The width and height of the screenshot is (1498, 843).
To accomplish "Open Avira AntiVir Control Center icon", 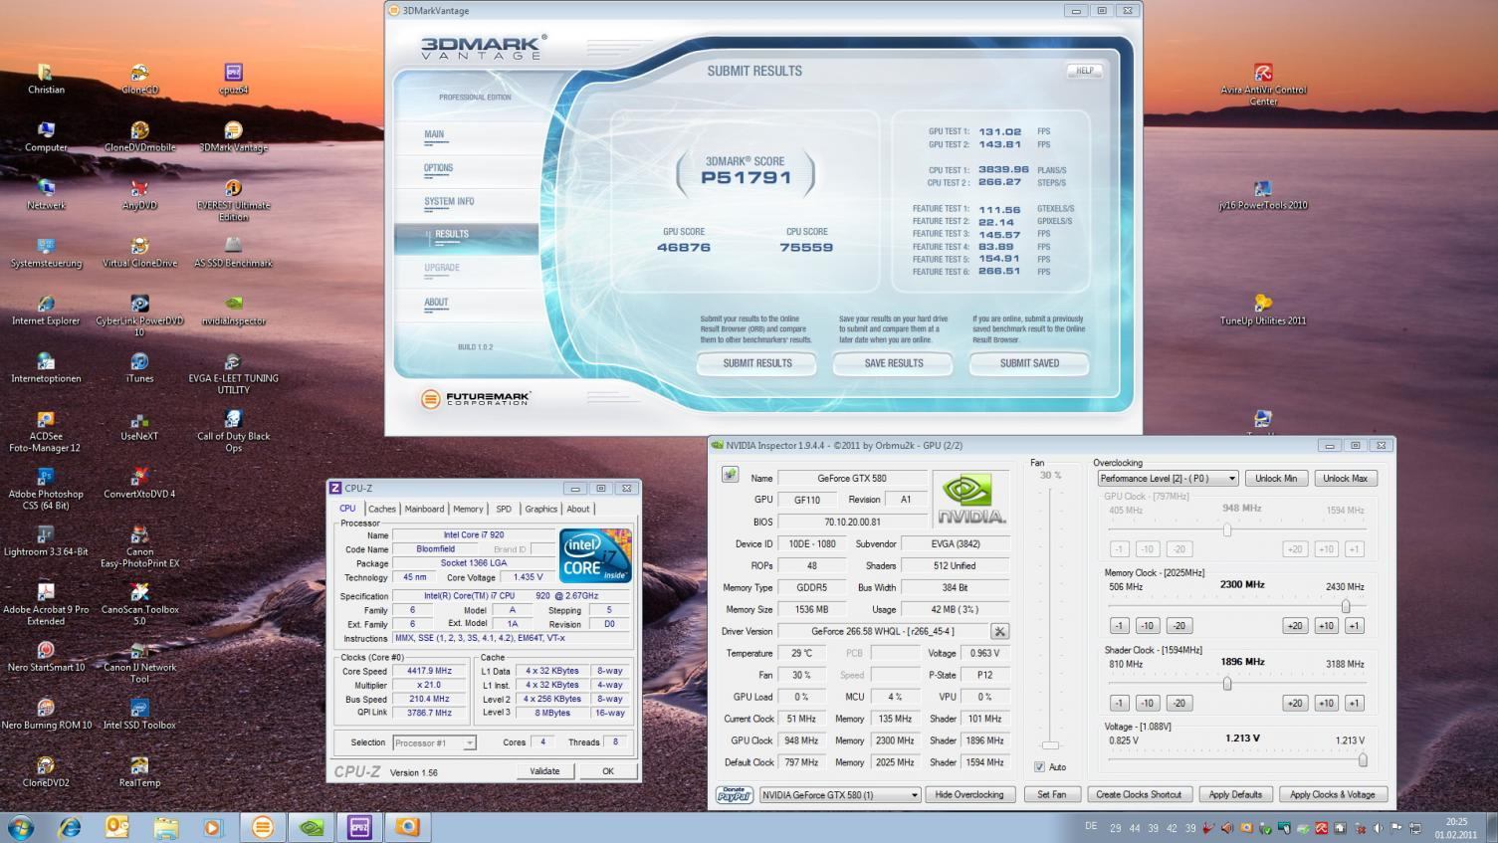I will [x=1263, y=84].
